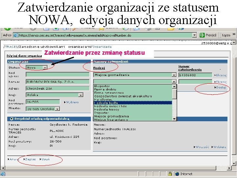This screenshot has height=178, width=237.
Task: Focus the Nazwa field EUROBOV POLSKA
Action: click(x=58, y=82)
